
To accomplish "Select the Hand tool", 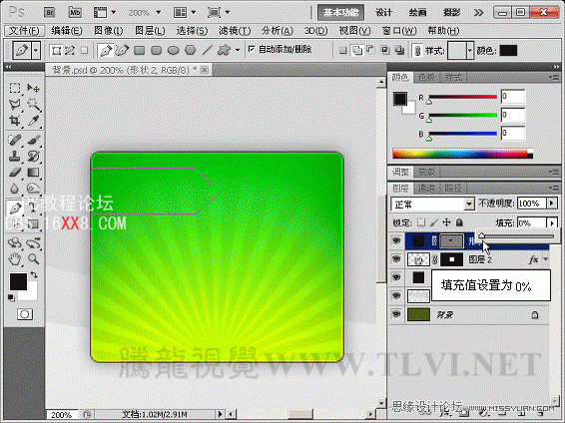I will (x=15, y=258).
